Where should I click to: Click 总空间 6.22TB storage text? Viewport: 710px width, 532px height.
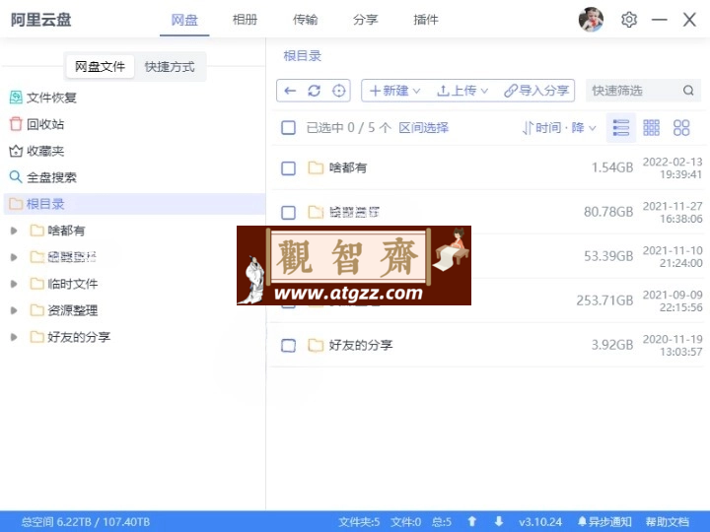point(85,522)
